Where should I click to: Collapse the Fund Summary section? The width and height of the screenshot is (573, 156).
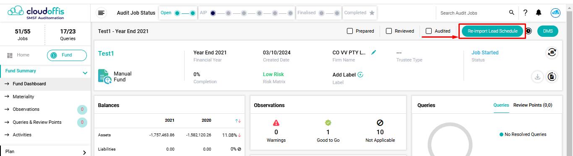(x=85, y=73)
